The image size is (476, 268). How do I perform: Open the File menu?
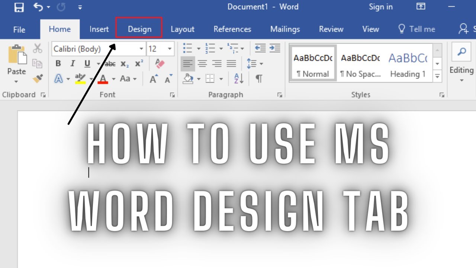pyautogui.click(x=19, y=29)
